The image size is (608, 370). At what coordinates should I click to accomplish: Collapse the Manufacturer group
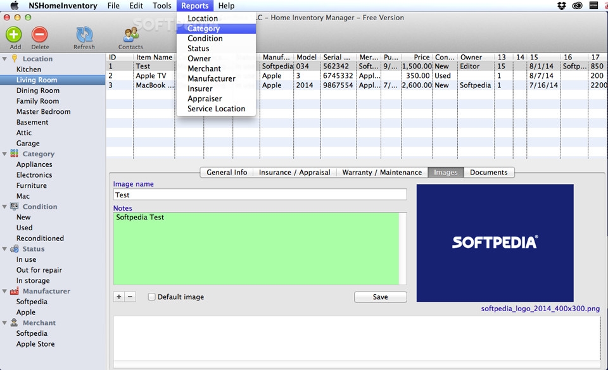click(4, 292)
